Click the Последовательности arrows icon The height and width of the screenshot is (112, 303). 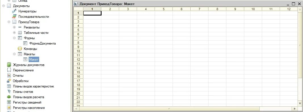(x=14, y=17)
